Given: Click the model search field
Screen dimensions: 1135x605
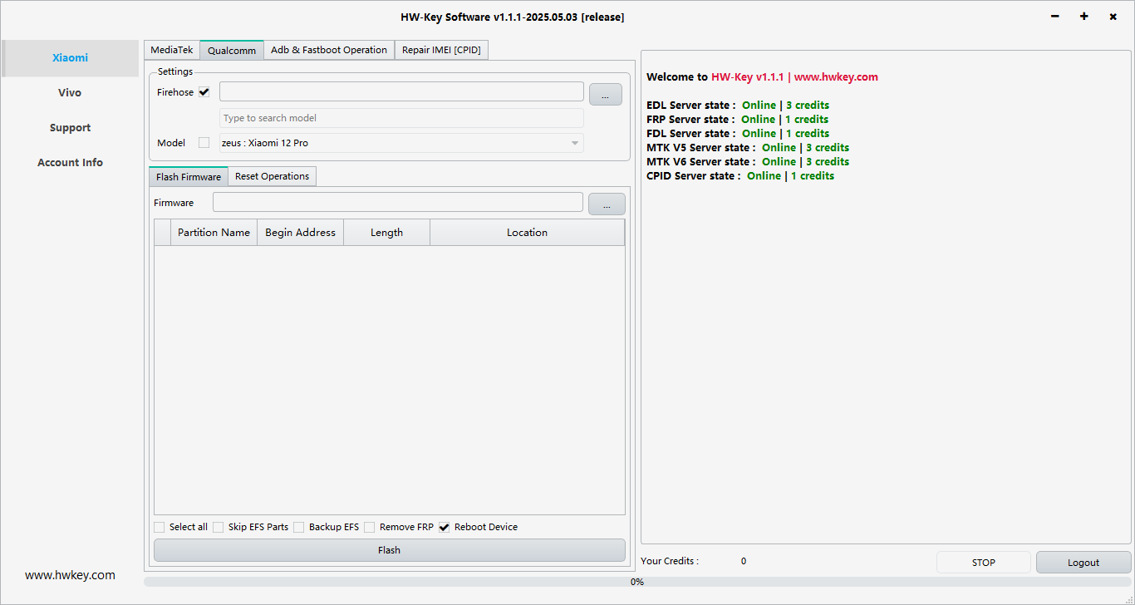Looking at the screenshot, I should click(x=401, y=118).
